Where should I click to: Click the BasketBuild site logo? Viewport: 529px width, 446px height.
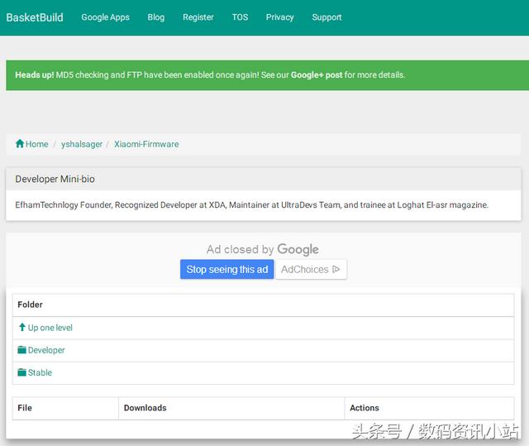[35, 17]
